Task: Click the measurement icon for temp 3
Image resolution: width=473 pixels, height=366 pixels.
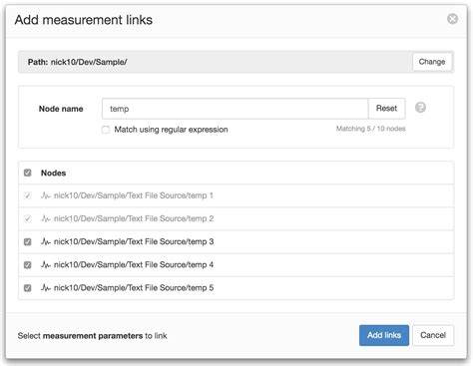Action: coord(46,241)
